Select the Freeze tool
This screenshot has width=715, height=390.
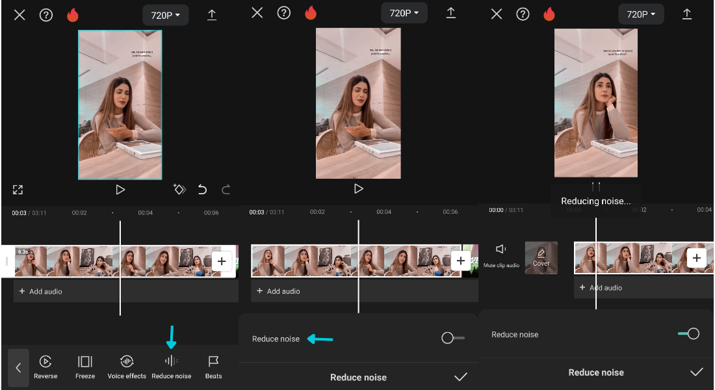pos(85,362)
